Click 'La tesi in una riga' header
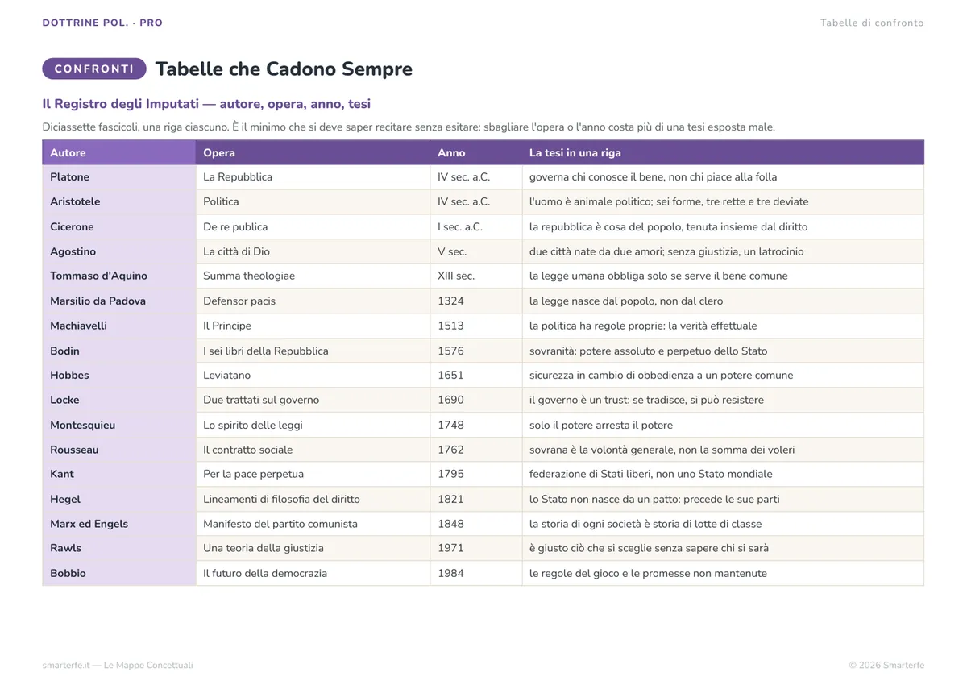This screenshot has width=967, height=685. click(723, 152)
